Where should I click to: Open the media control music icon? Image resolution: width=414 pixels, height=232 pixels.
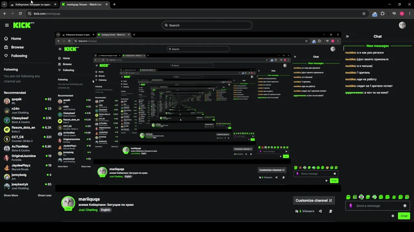pyautogui.click(x=394, y=14)
